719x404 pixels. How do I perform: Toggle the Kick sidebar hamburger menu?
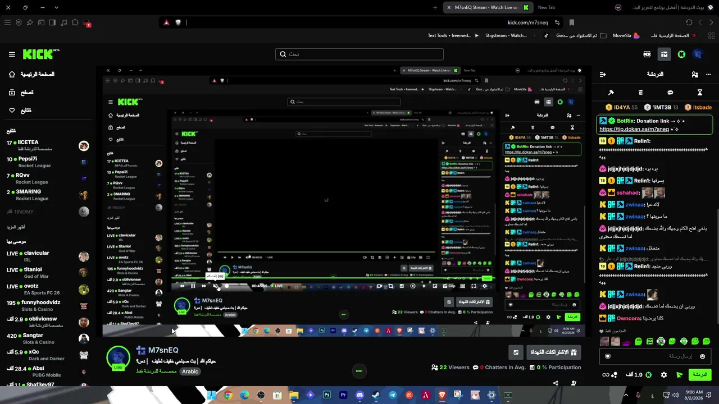coord(12,54)
